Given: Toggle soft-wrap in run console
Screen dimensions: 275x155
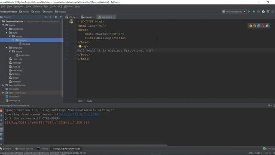Looking at the screenshot, I should tap(1, 124).
